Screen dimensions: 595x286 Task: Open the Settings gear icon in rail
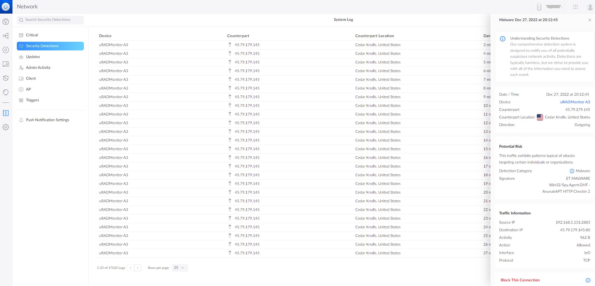(6, 127)
